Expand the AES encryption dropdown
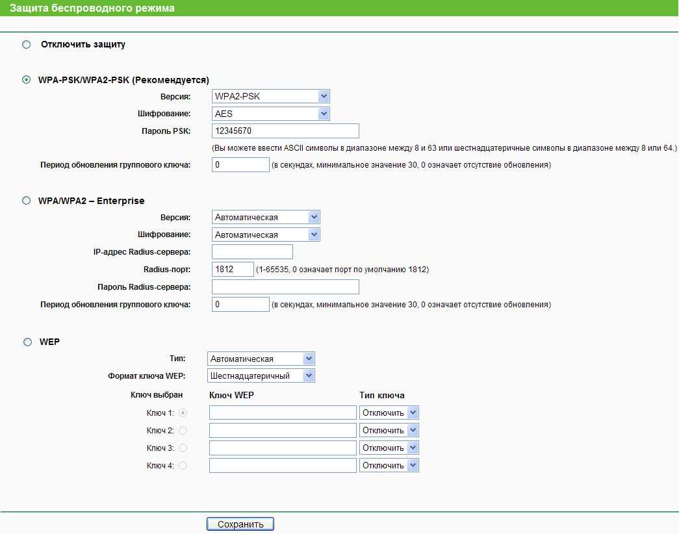The width and height of the screenshot is (679, 534). coord(271,114)
